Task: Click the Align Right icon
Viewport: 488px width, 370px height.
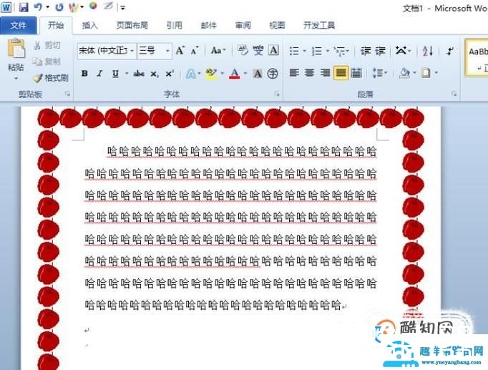Action: (x=325, y=73)
